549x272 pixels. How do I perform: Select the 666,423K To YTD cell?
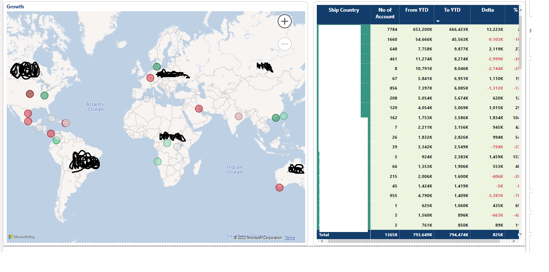click(452, 30)
